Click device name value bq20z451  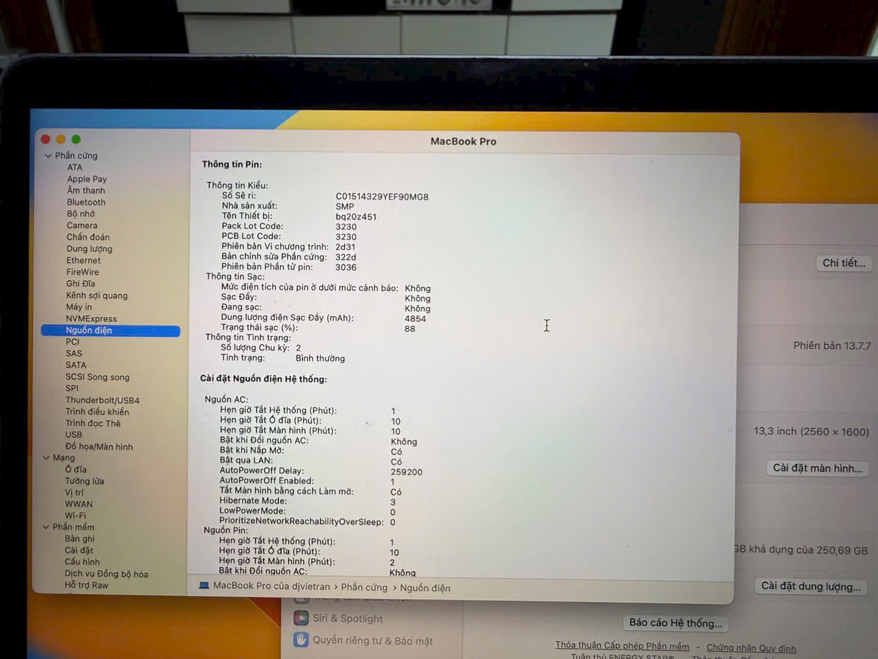[356, 217]
